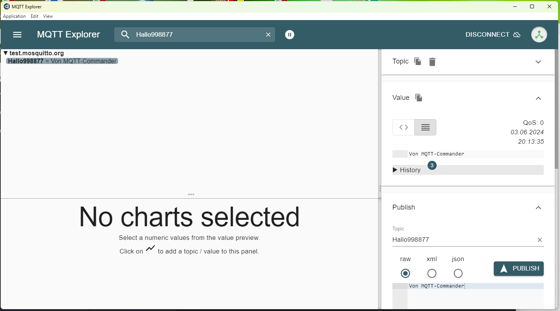Open the hamburger navigation menu
Image resolution: width=560 pixels, height=311 pixels.
(17, 34)
